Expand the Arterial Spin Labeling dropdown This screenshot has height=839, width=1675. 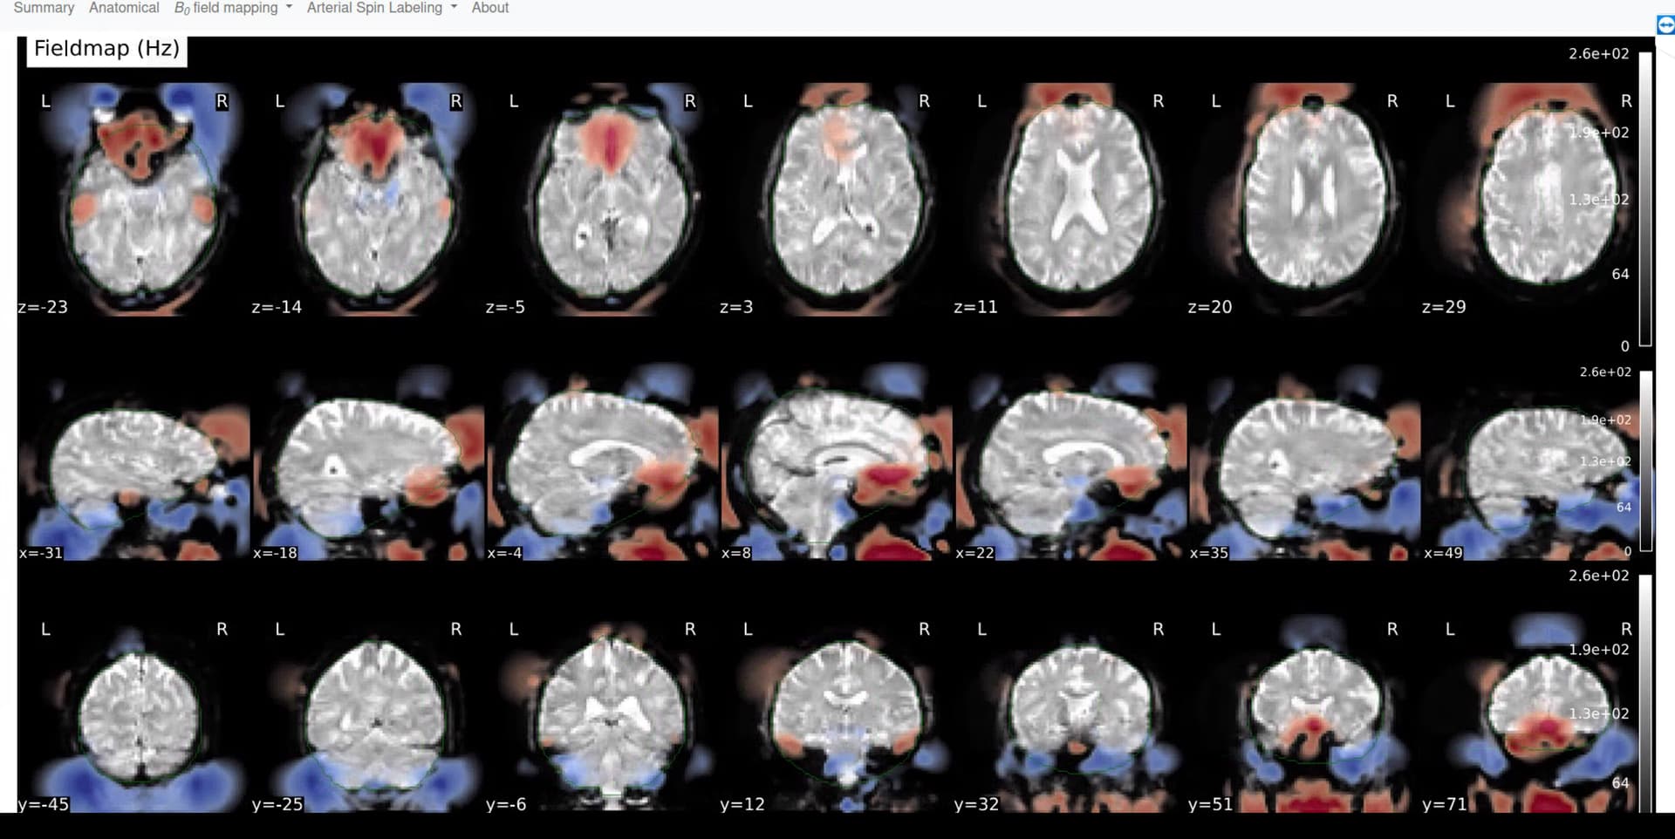(381, 8)
